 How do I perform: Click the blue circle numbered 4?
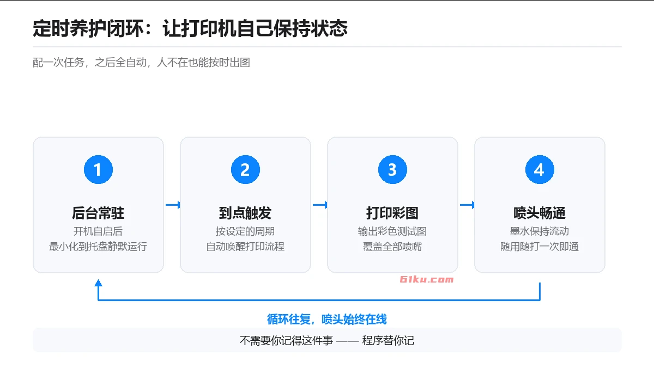pos(540,169)
